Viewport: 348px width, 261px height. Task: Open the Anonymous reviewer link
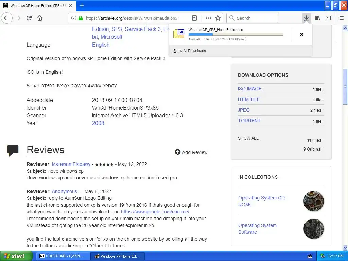coord(64,191)
